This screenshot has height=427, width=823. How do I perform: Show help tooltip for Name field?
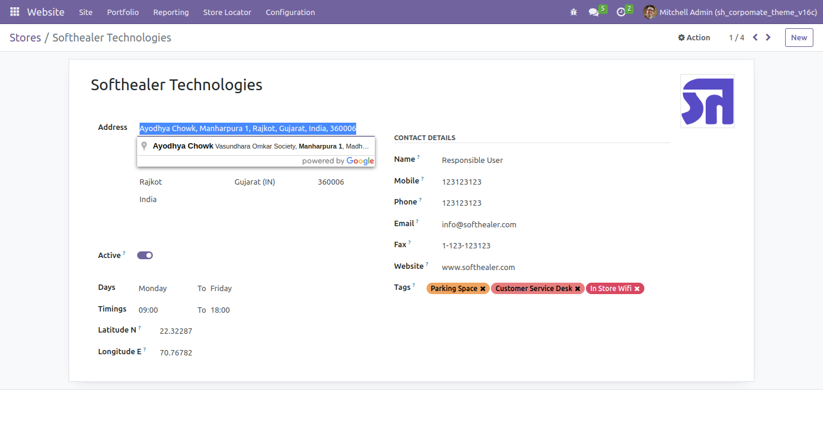[418, 157]
